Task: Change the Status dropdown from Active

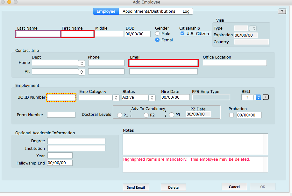Action: [152, 97]
